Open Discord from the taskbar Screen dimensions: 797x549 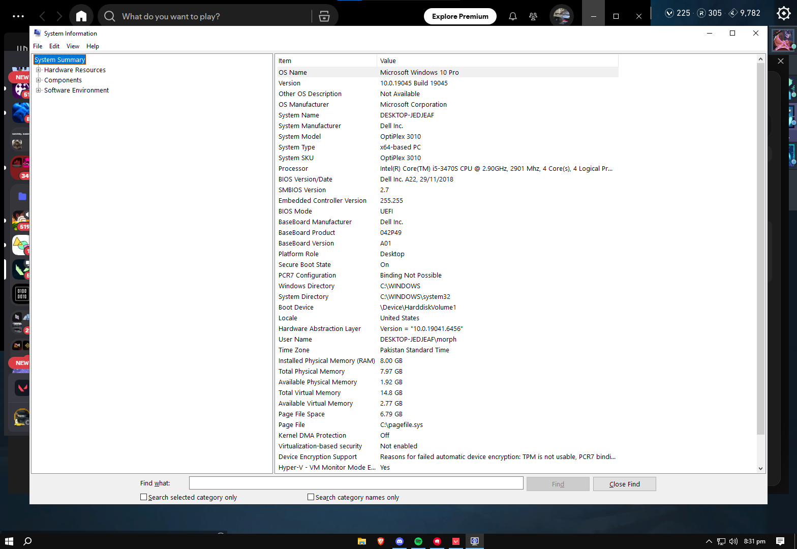click(x=400, y=541)
